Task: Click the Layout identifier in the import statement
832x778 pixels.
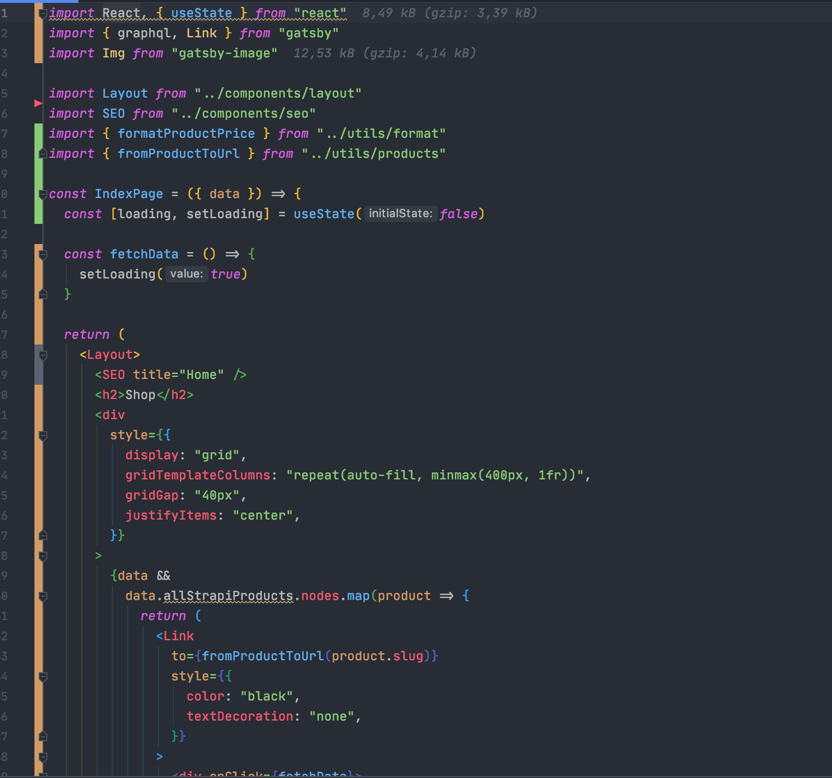Action: tap(125, 93)
